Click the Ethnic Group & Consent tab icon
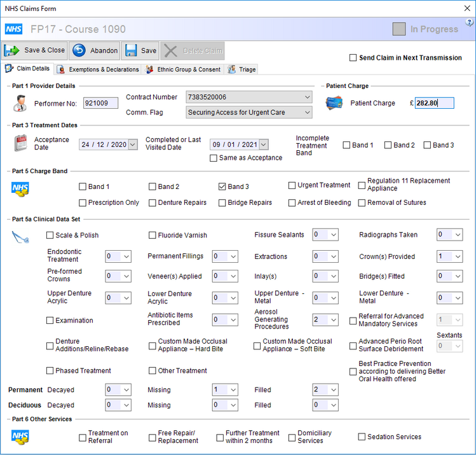Screen dimensions: 476x455 coord(149,69)
